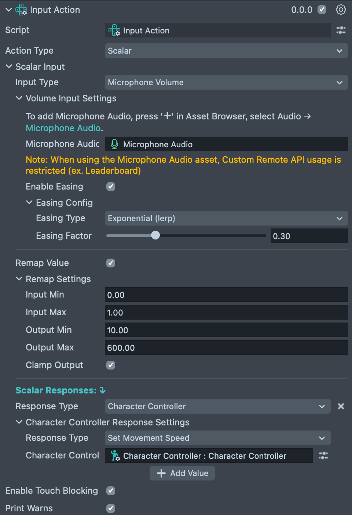352x515 pixels.
Task: Uncheck the Enable Easing checkbox
Action: (x=111, y=187)
